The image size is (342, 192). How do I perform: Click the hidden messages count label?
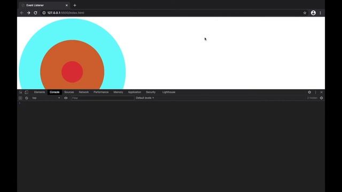pyautogui.click(x=312, y=98)
